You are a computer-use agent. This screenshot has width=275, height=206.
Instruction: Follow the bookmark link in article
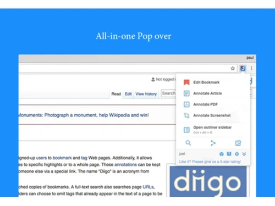[62, 158]
